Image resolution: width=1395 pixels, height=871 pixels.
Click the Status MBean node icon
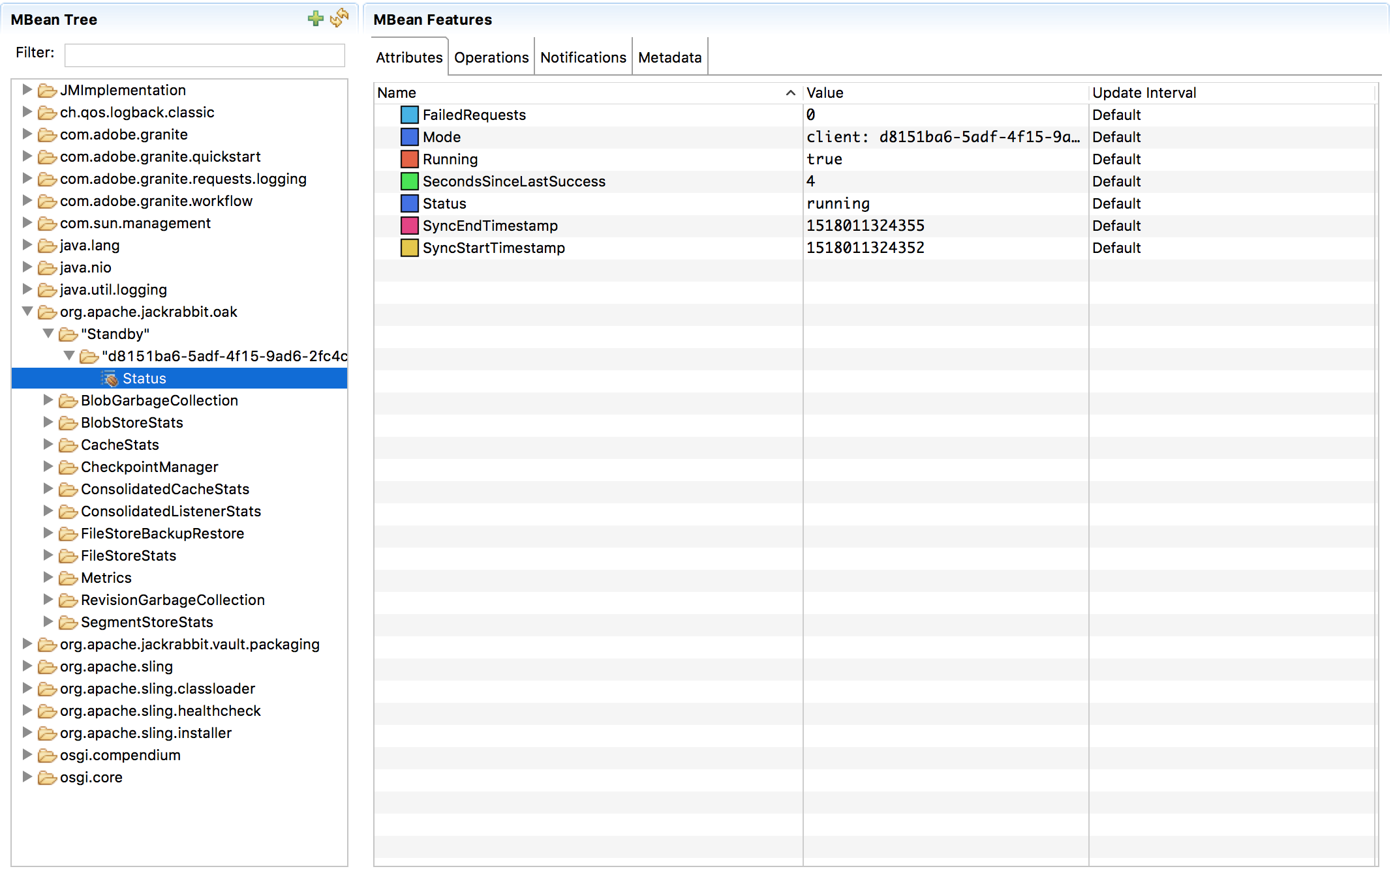click(110, 379)
